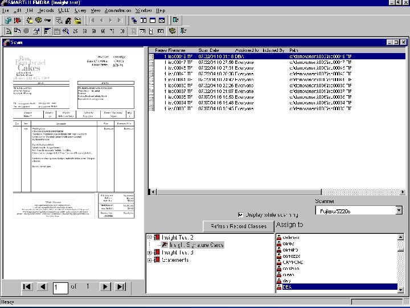Click the green bowl icon on second toolbar
This screenshot has height=308, width=410.
click(x=172, y=31)
